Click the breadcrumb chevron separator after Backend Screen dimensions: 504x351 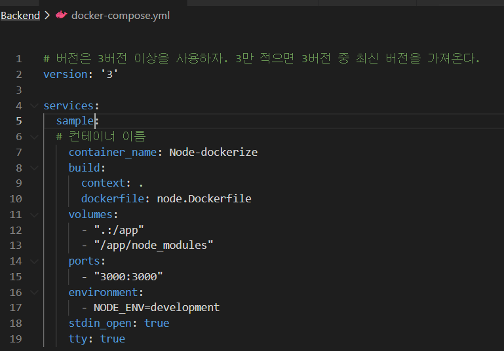(47, 15)
